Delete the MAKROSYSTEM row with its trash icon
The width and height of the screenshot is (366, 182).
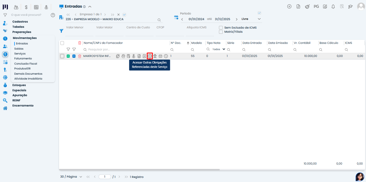[x=80, y=56]
